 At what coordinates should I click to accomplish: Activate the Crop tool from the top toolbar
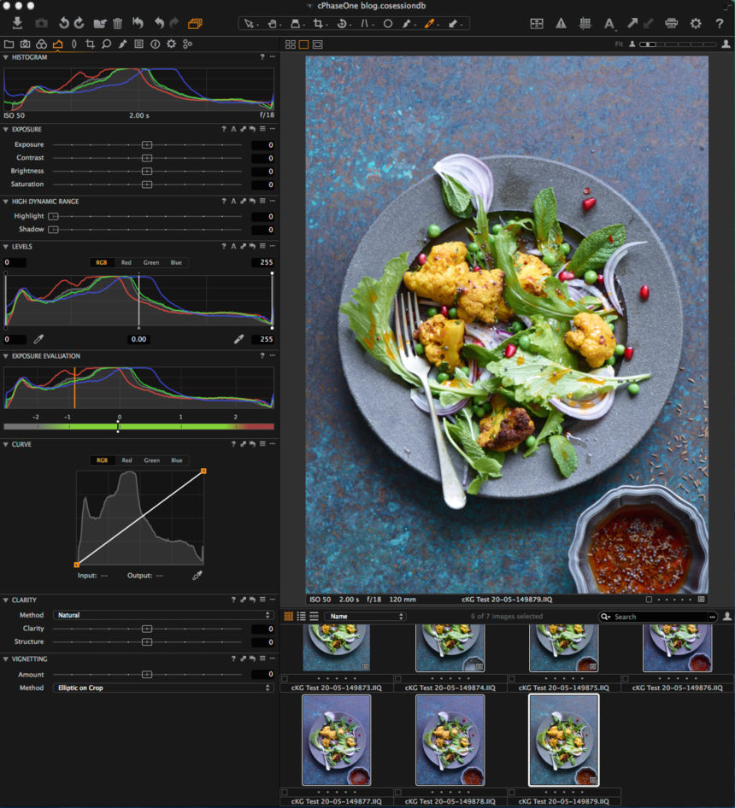click(x=319, y=23)
